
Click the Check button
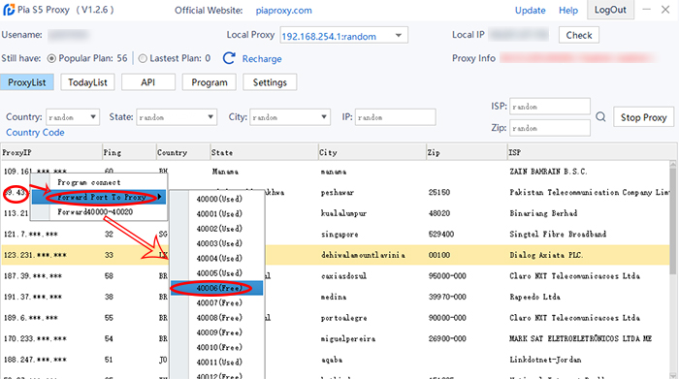tap(579, 35)
